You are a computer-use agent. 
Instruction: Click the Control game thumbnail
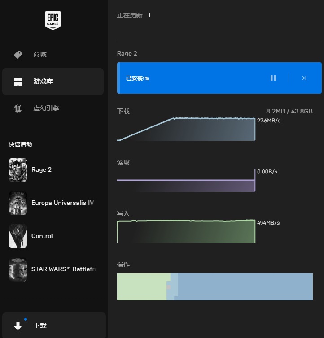click(x=18, y=236)
